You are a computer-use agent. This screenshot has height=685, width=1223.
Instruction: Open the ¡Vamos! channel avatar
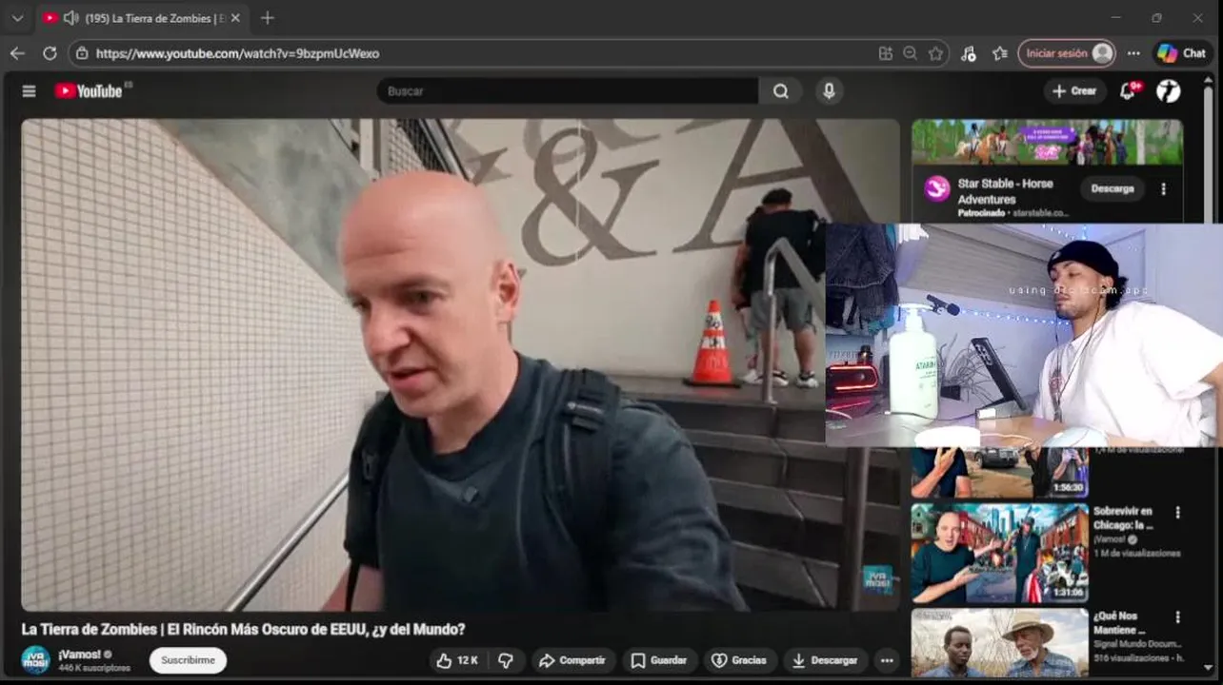(35, 660)
